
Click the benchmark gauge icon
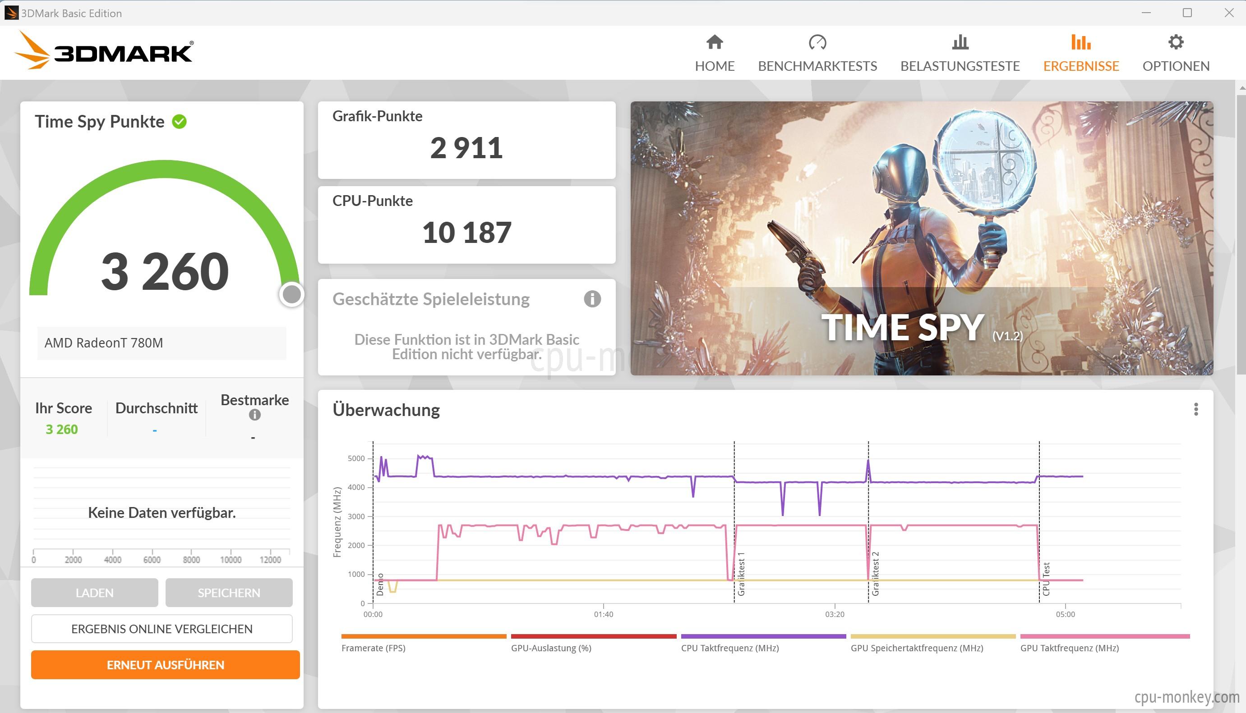[x=817, y=42]
